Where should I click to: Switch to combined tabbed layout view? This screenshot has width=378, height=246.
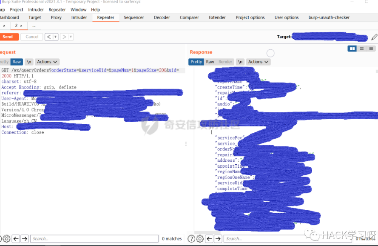(x=371, y=49)
